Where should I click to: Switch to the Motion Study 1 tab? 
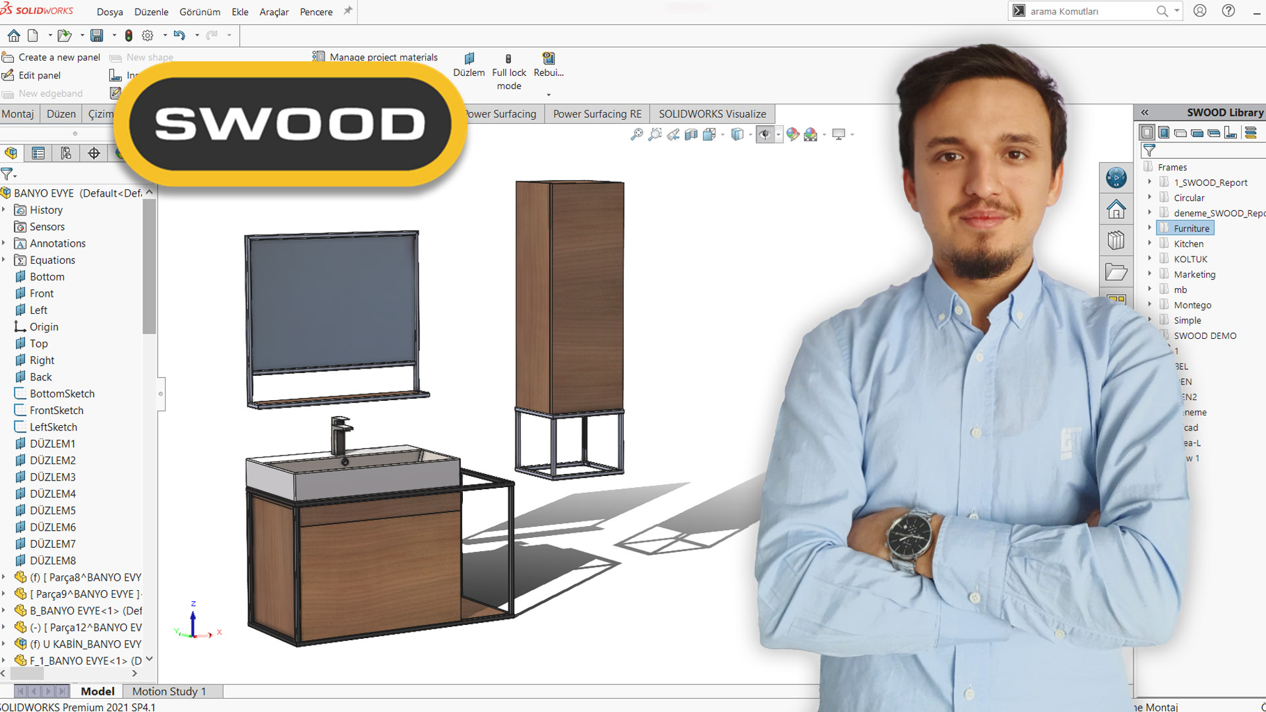click(x=169, y=691)
